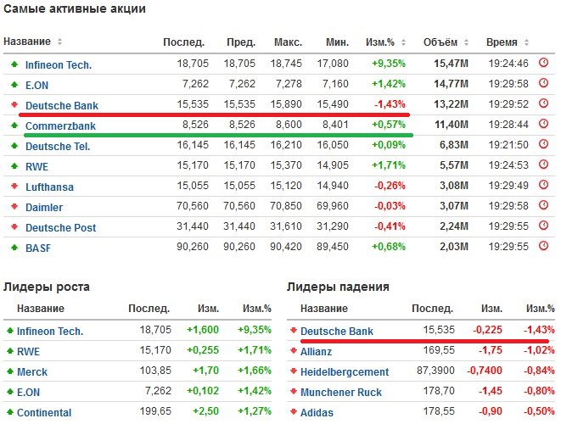Click the clock icon in the BASF row
Viewport: 561px width, 424px height.
(x=544, y=248)
